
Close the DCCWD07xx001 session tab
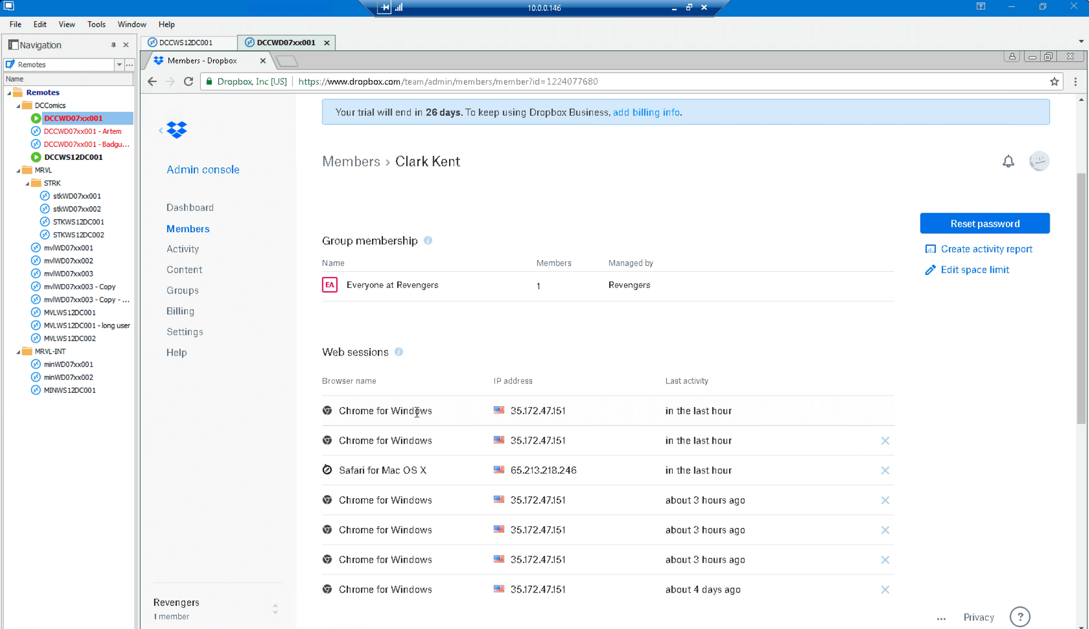pyautogui.click(x=327, y=43)
